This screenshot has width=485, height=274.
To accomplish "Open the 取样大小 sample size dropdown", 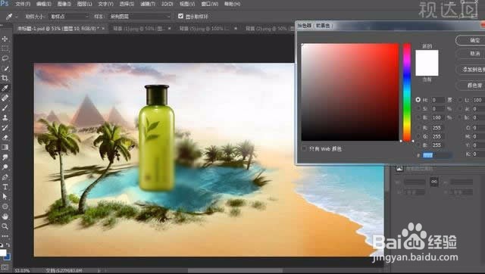I will [x=69, y=17].
